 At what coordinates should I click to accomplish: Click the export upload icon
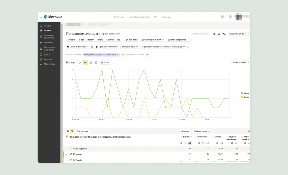pos(219,34)
